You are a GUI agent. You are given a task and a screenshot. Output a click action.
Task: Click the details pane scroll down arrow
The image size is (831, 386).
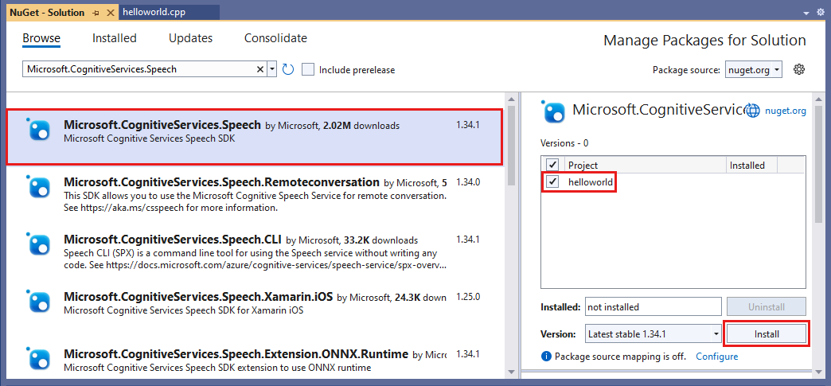coord(818,371)
